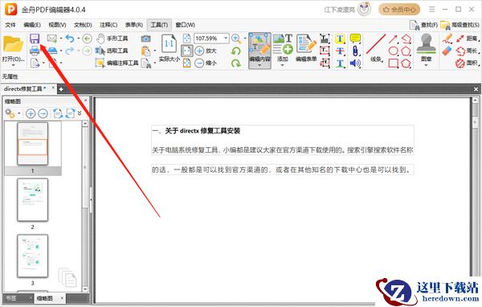Open the 视图(V) menu
This screenshot has height=307, width=482.
(x=57, y=25)
